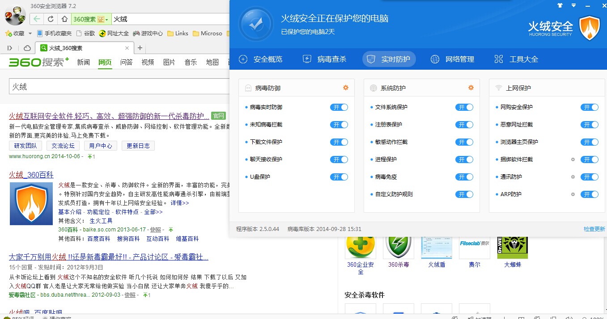This screenshot has height=319, width=607.
Task: Click the 大蜘蛛 antivirus icon
Action: 512,247
